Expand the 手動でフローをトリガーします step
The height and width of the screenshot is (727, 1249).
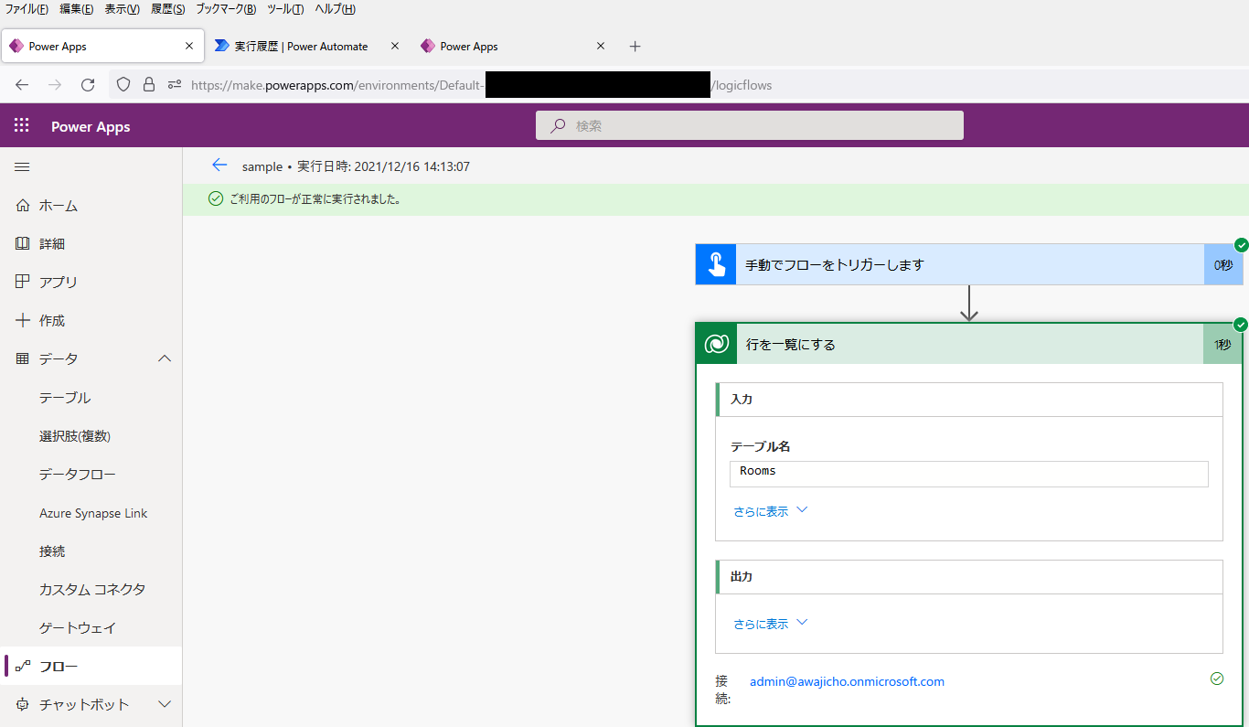[x=969, y=264]
